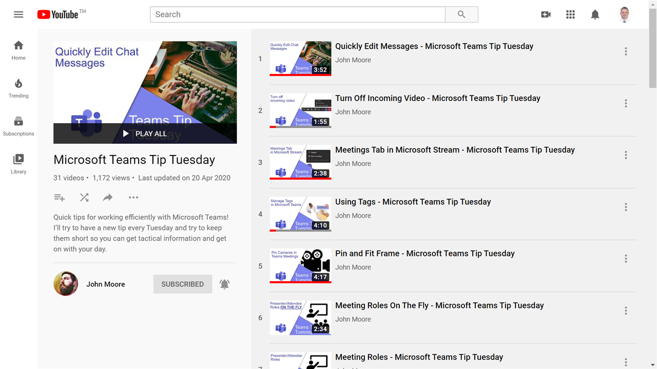Go to Home in sidebar
The image size is (657, 369).
18,50
